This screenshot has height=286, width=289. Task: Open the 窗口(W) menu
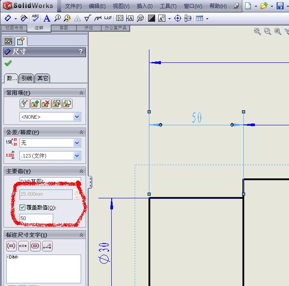pyautogui.click(x=193, y=6)
